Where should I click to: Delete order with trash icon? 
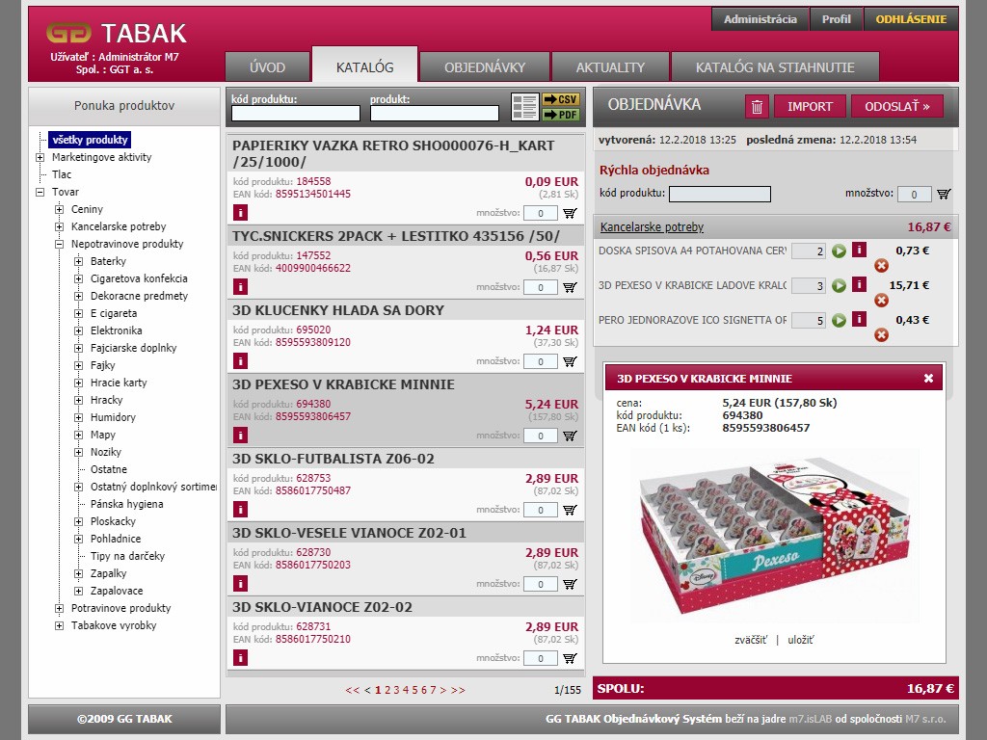pyautogui.click(x=758, y=106)
